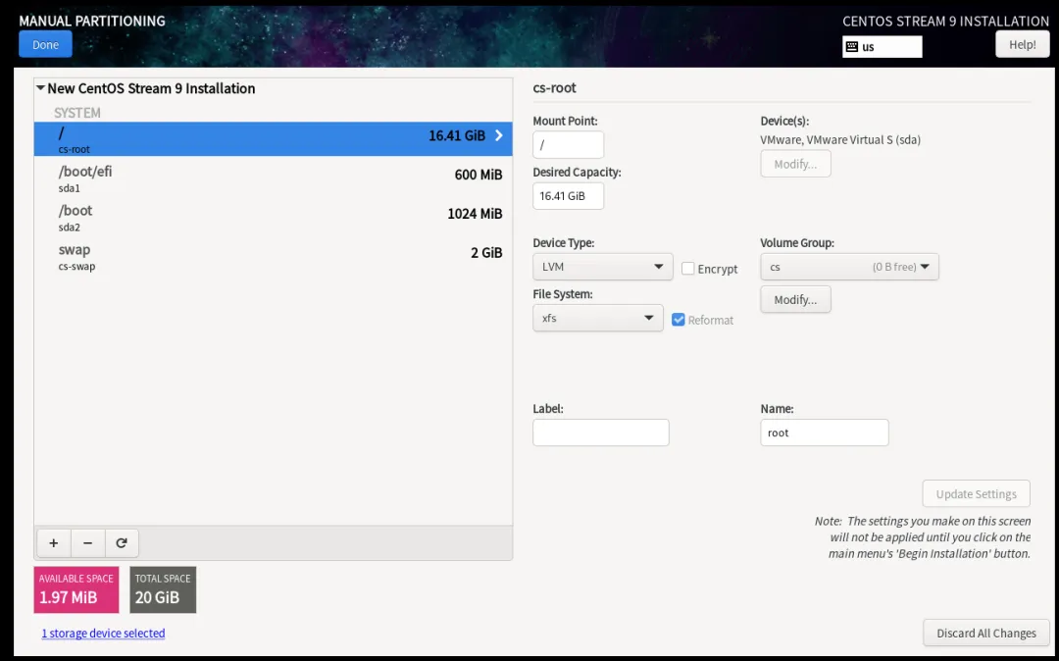
Task: Click the Mount Point input field
Action: point(568,144)
